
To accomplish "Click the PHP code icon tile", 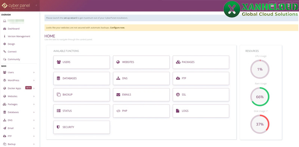I will [118, 111].
